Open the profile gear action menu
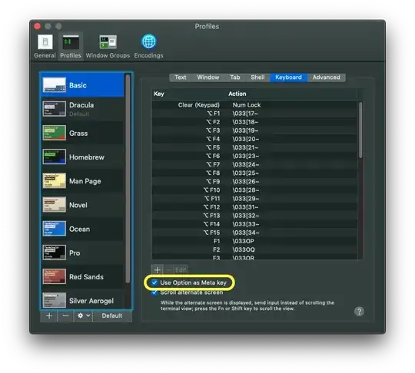415x373 pixels. (x=83, y=316)
